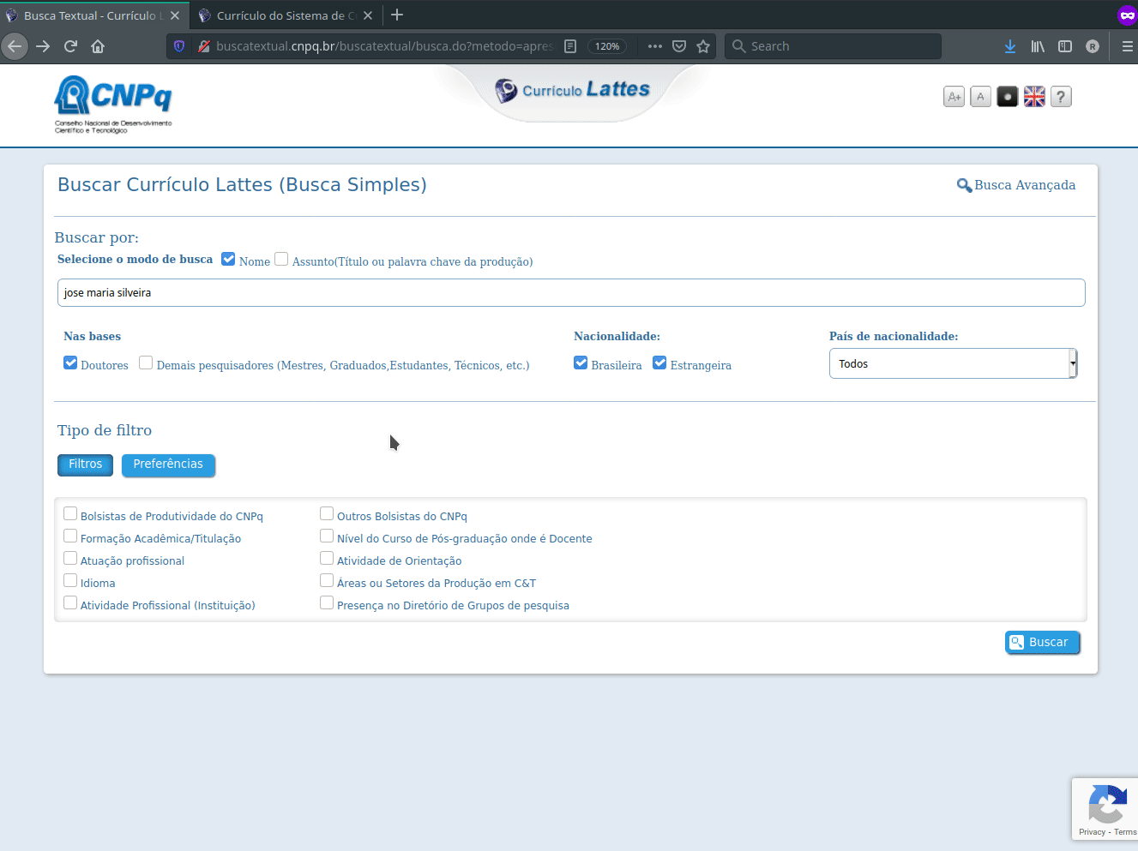
Task: Check Áreas ou Setores da Produção filter
Action: [327, 580]
